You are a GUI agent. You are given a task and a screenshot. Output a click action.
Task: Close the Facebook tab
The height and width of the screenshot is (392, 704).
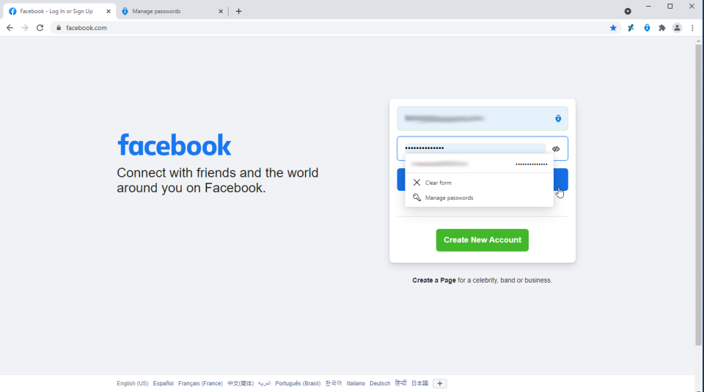tap(109, 11)
